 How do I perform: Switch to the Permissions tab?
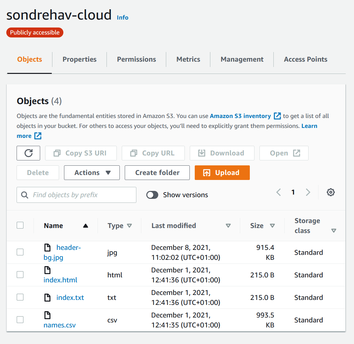(x=136, y=59)
